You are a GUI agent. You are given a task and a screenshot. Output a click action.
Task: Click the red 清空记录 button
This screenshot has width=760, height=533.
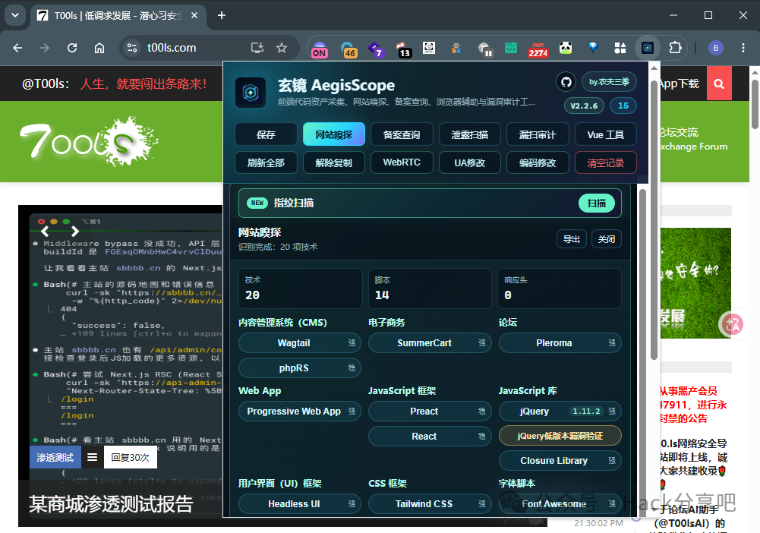(x=605, y=162)
